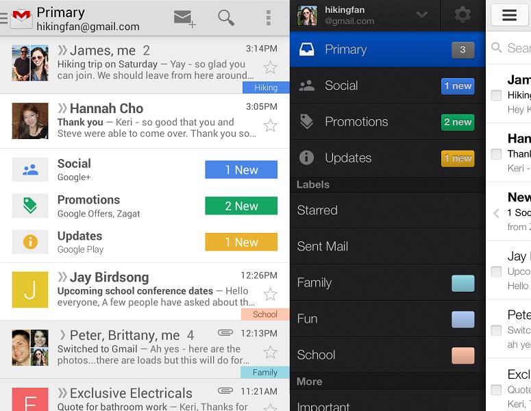Select Updates in the dark sidebar
Screen dimensions: 531x411
pos(388,158)
